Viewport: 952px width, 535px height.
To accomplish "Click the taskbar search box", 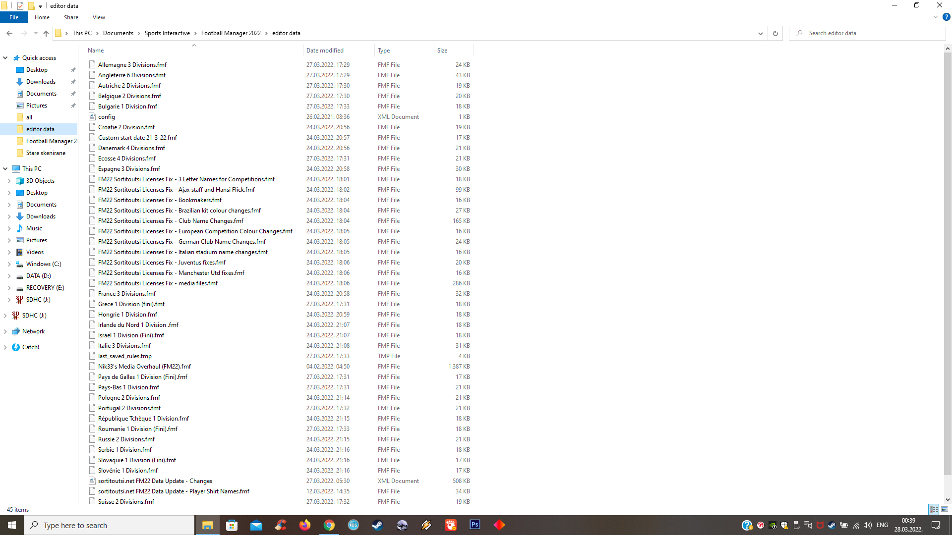I will coord(109,525).
